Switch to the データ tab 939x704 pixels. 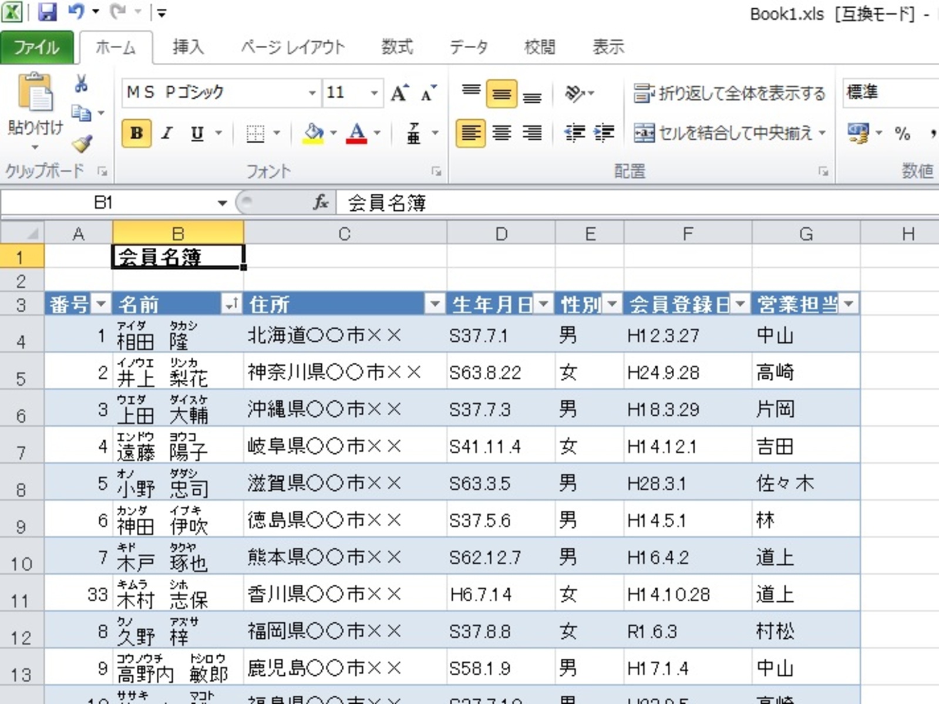click(x=469, y=47)
